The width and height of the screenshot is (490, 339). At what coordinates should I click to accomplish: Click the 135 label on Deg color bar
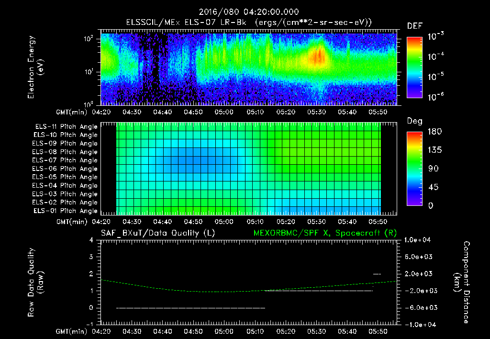coord(434,150)
